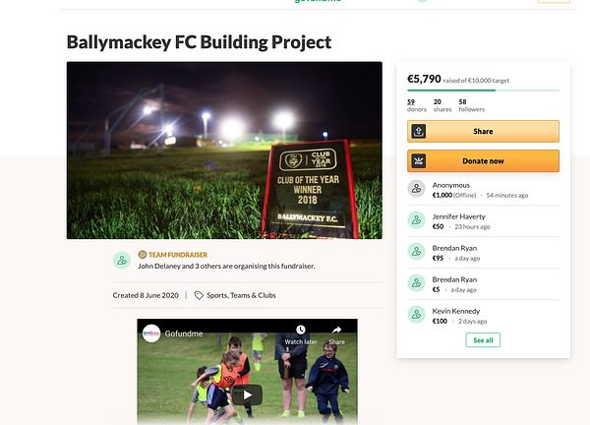Open the Gofundme channel logo on video

[x=151, y=334]
